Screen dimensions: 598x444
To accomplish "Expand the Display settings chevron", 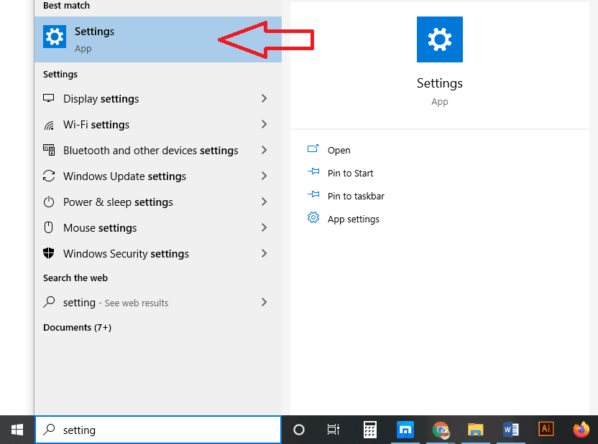I will click(264, 98).
